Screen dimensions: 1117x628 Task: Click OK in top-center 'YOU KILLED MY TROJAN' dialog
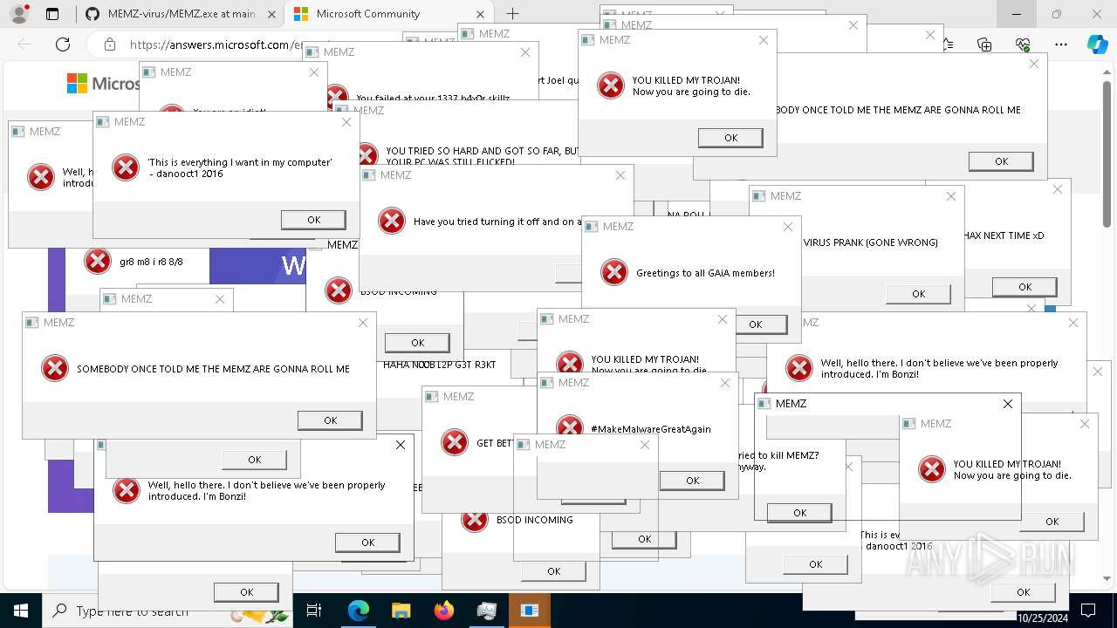(x=730, y=138)
